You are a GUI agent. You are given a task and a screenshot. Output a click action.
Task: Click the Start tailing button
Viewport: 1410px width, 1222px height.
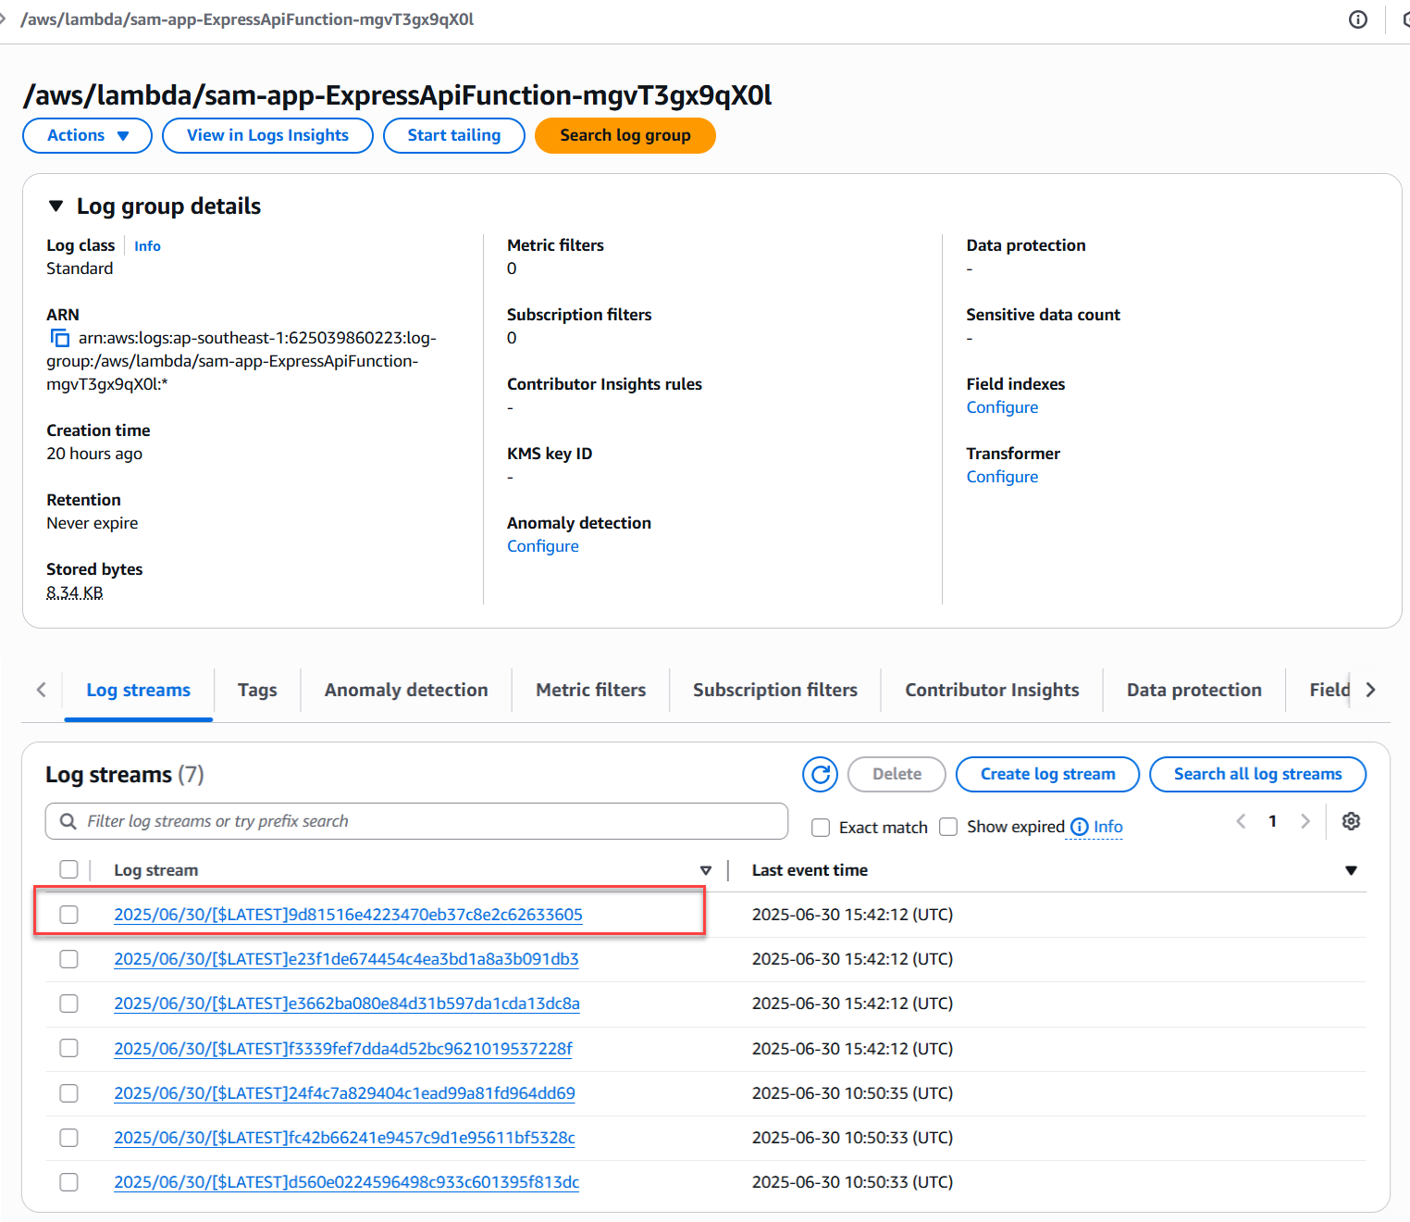coord(454,135)
